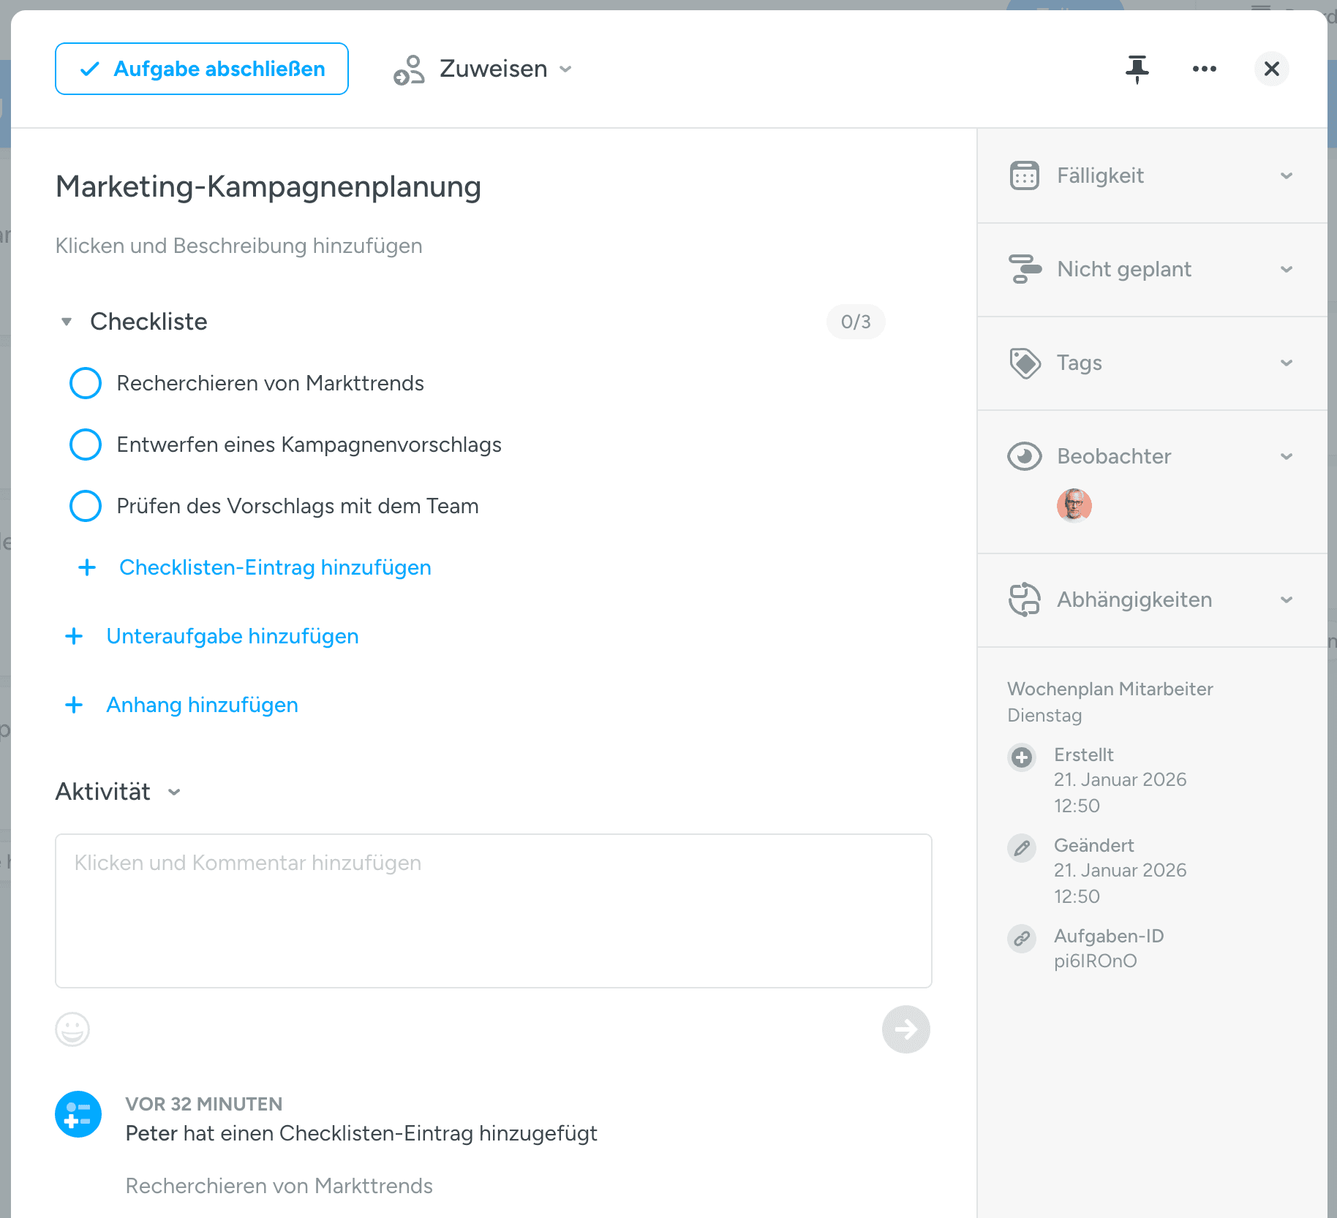Image resolution: width=1337 pixels, height=1218 pixels.
Task: Expand the Beobachter section chevron
Action: tap(1286, 456)
